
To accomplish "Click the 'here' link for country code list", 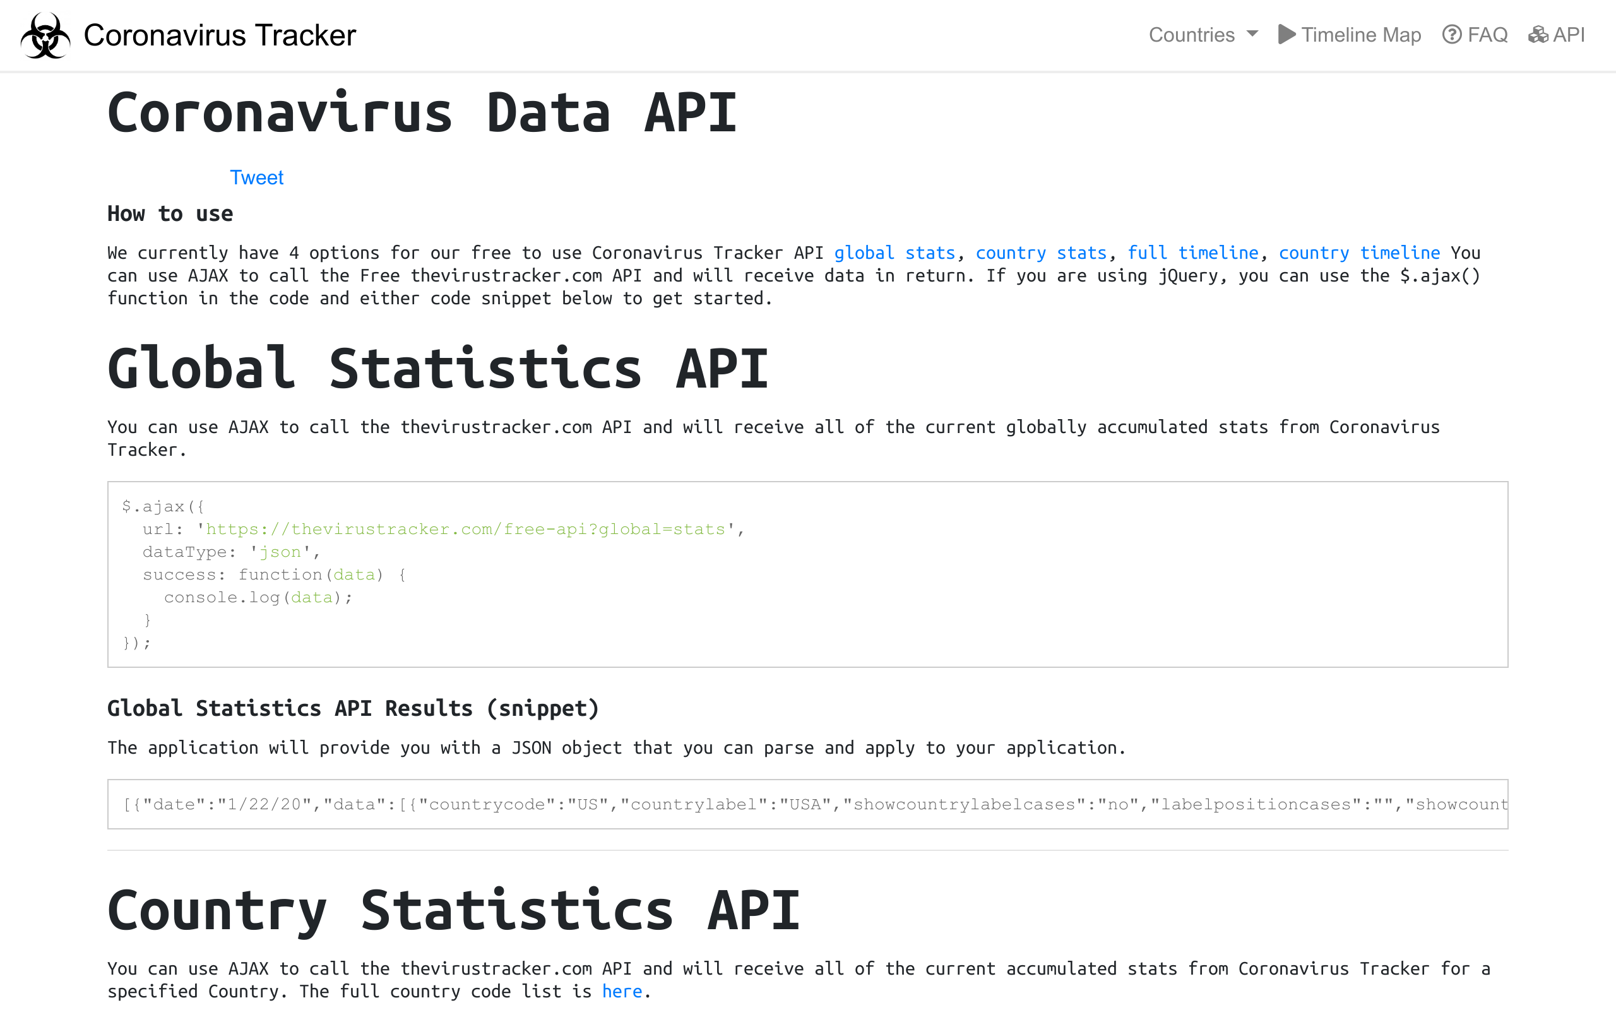I will 622,991.
